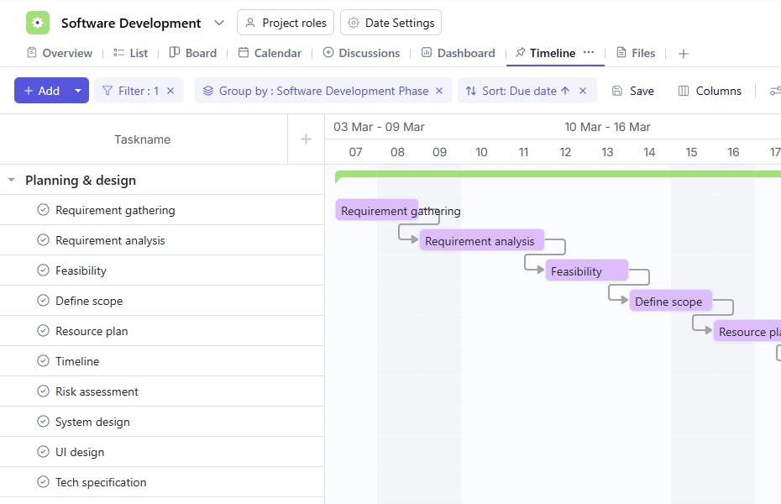Clear the Group by Software Development Phase
Screen dimensions: 781x504
pyautogui.click(x=441, y=91)
